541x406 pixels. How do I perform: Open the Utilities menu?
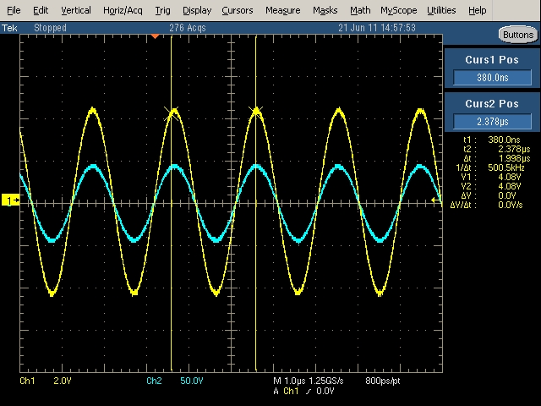[441, 10]
